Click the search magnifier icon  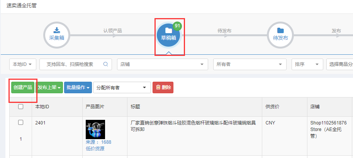pyautogui.click(x=105, y=64)
